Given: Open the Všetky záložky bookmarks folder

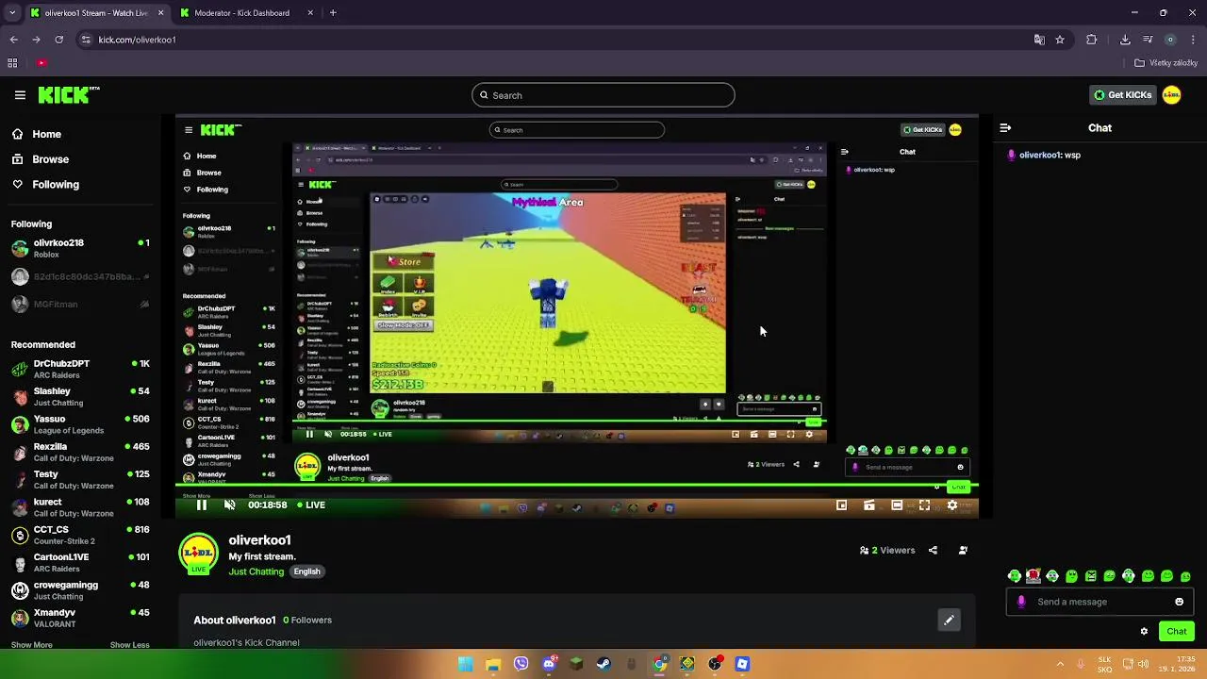Looking at the screenshot, I should pyautogui.click(x=1166, y=63).
